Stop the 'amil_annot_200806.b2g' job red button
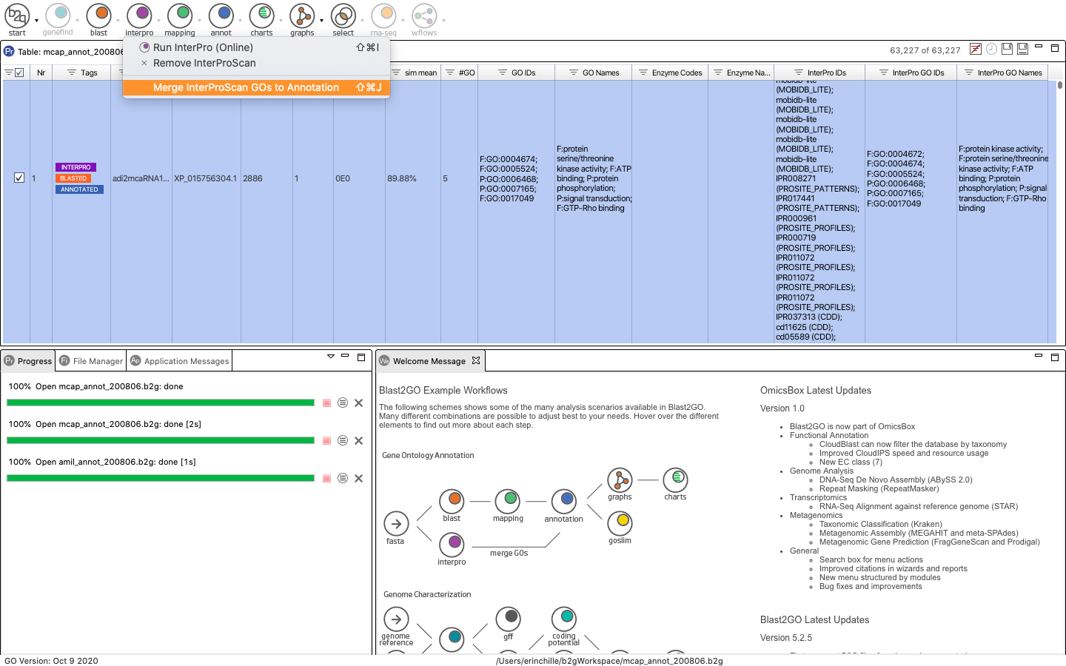 tap(326, 479)
